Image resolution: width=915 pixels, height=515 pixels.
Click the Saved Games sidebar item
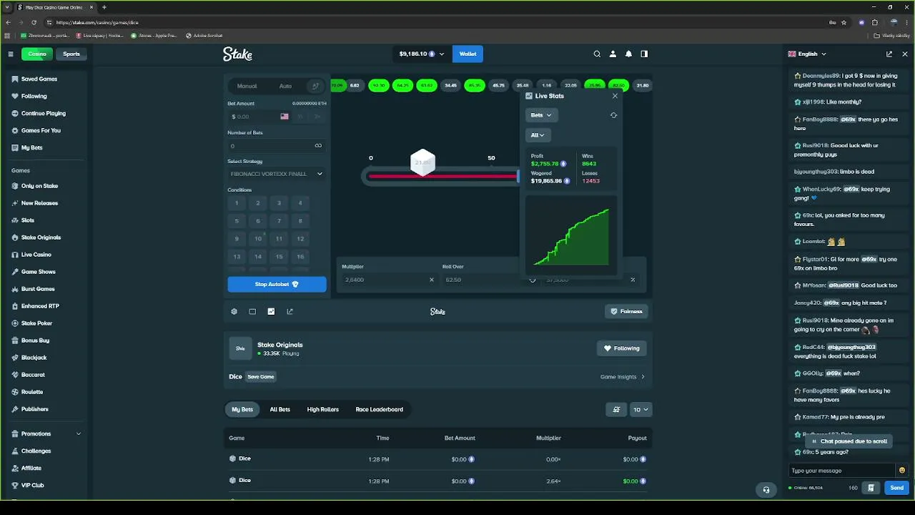pos(39,79)
